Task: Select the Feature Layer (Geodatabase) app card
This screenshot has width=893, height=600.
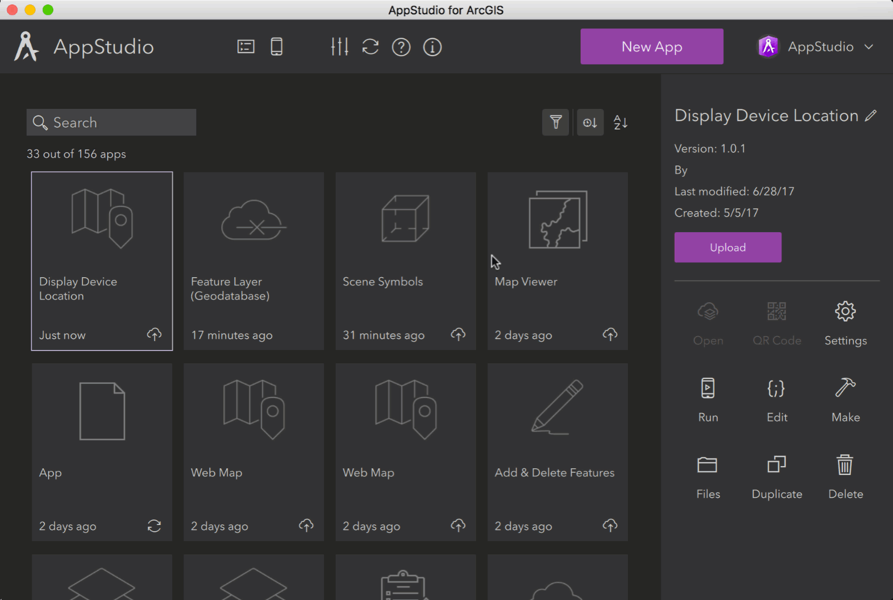Action: [x=254, y=261]
